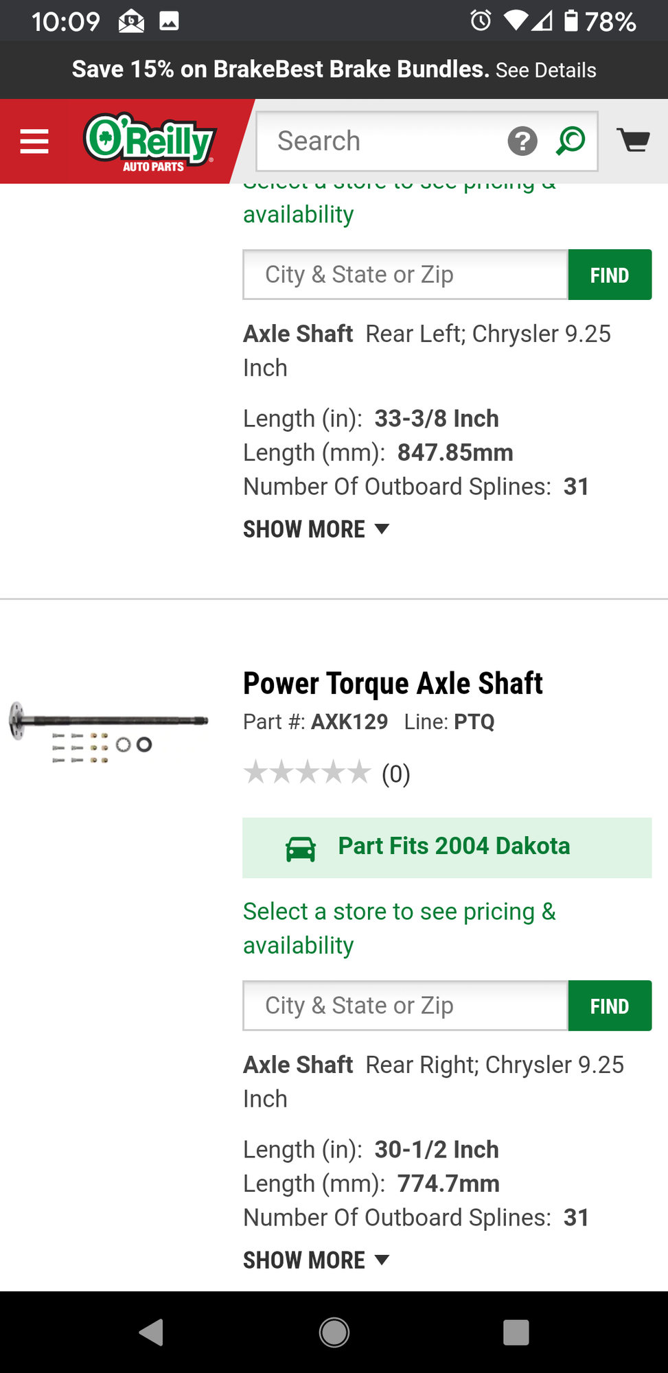Tap the upper City & State or Zip field
Screen dimensions: 668x1373
(x=405, y=275)
